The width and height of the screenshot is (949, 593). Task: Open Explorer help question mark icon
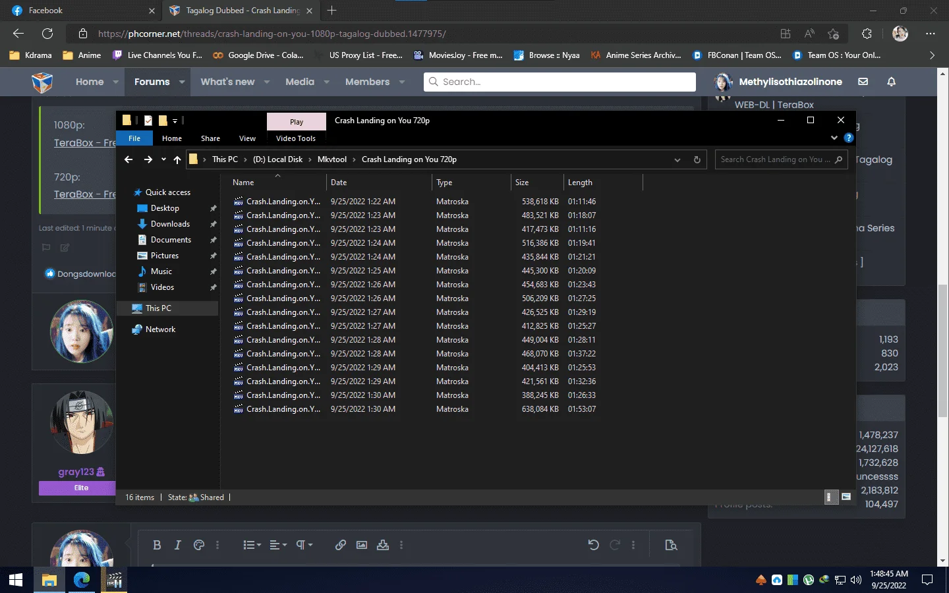(849, 138)
